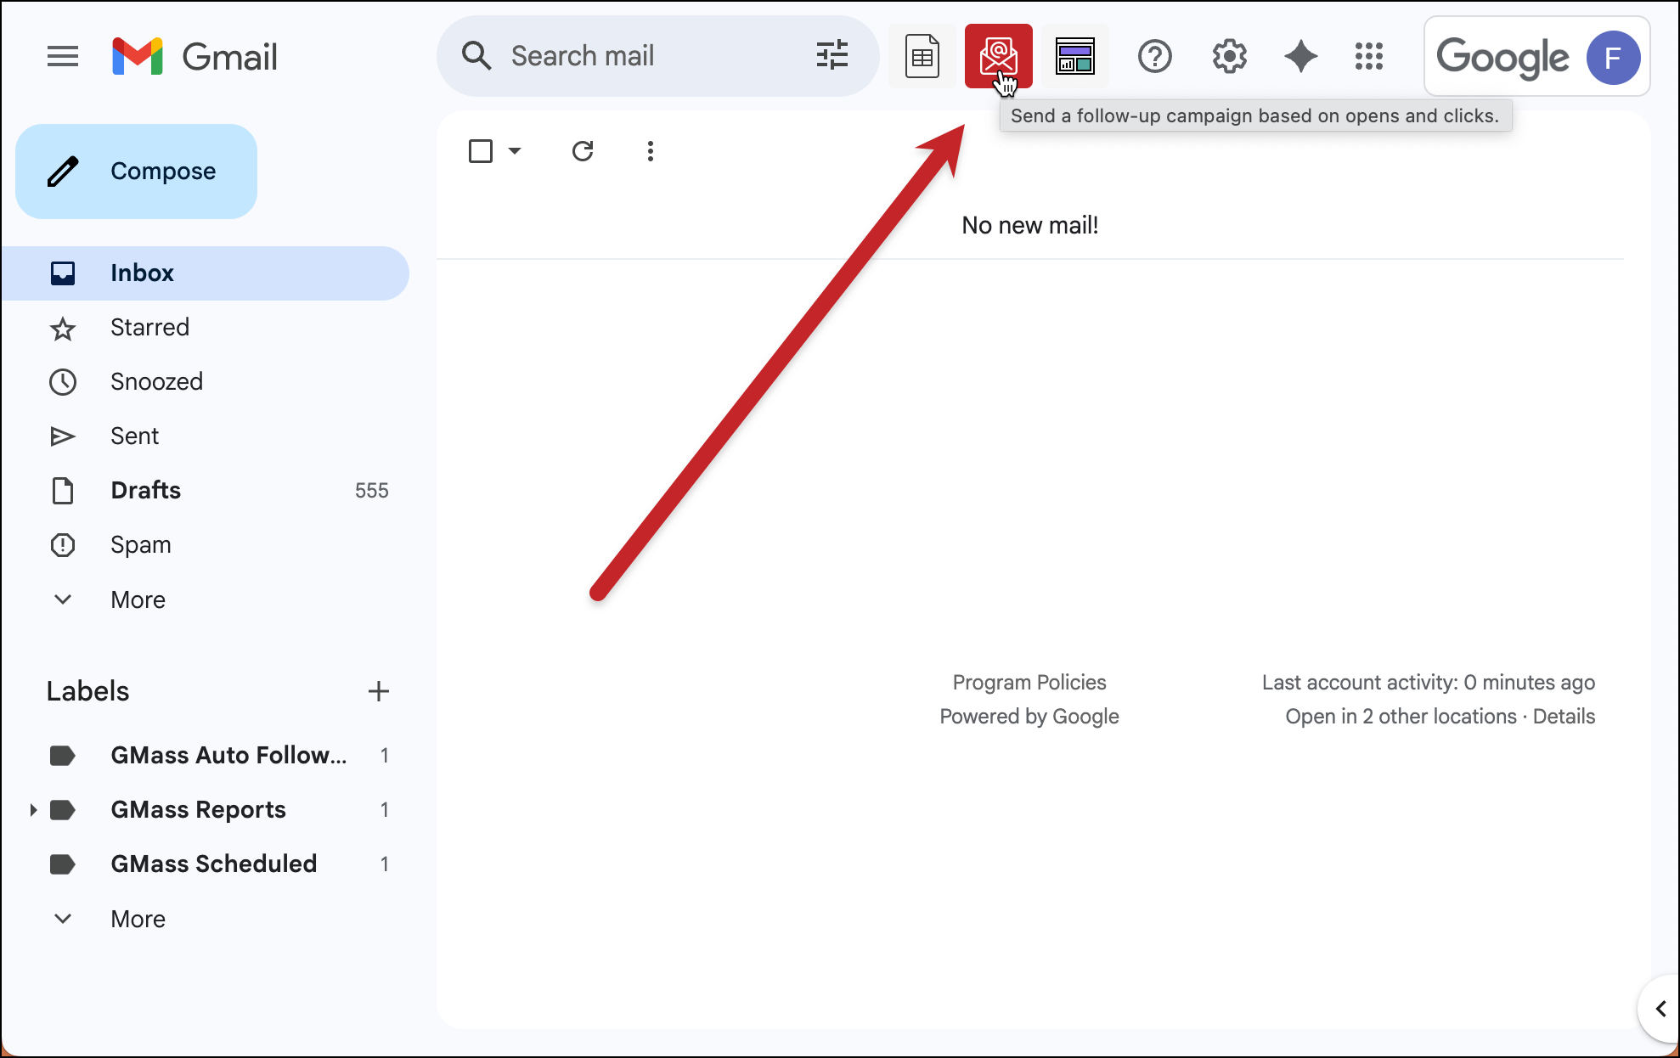Click the GMass follow-up campaign red envelope icon

[x=998, y=56]
